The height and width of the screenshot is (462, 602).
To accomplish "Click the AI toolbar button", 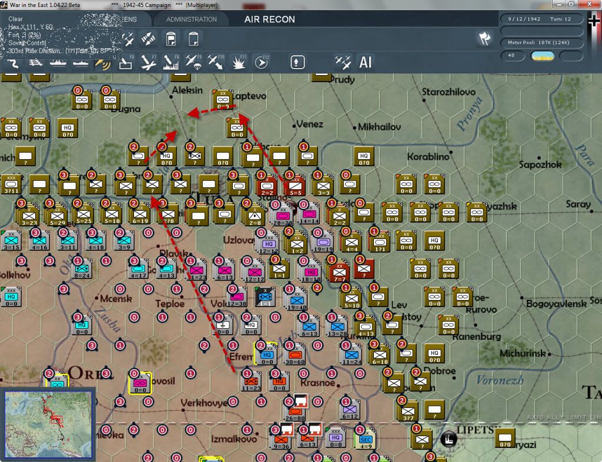I will 365,62.
